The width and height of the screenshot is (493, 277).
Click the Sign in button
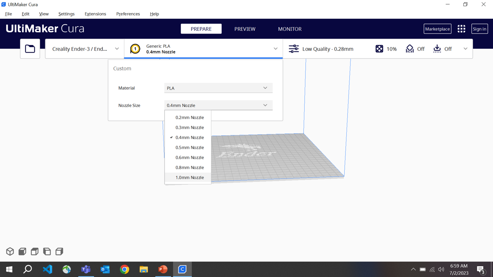tap(480, 29)
